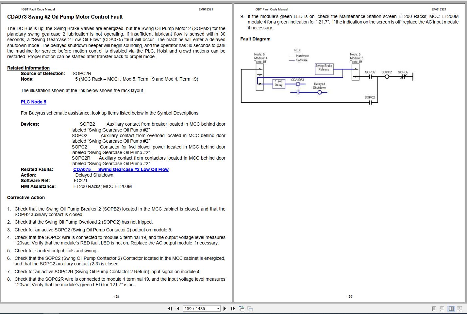
Task: Open the page number dropdown
Action: (x=217, y=308)
